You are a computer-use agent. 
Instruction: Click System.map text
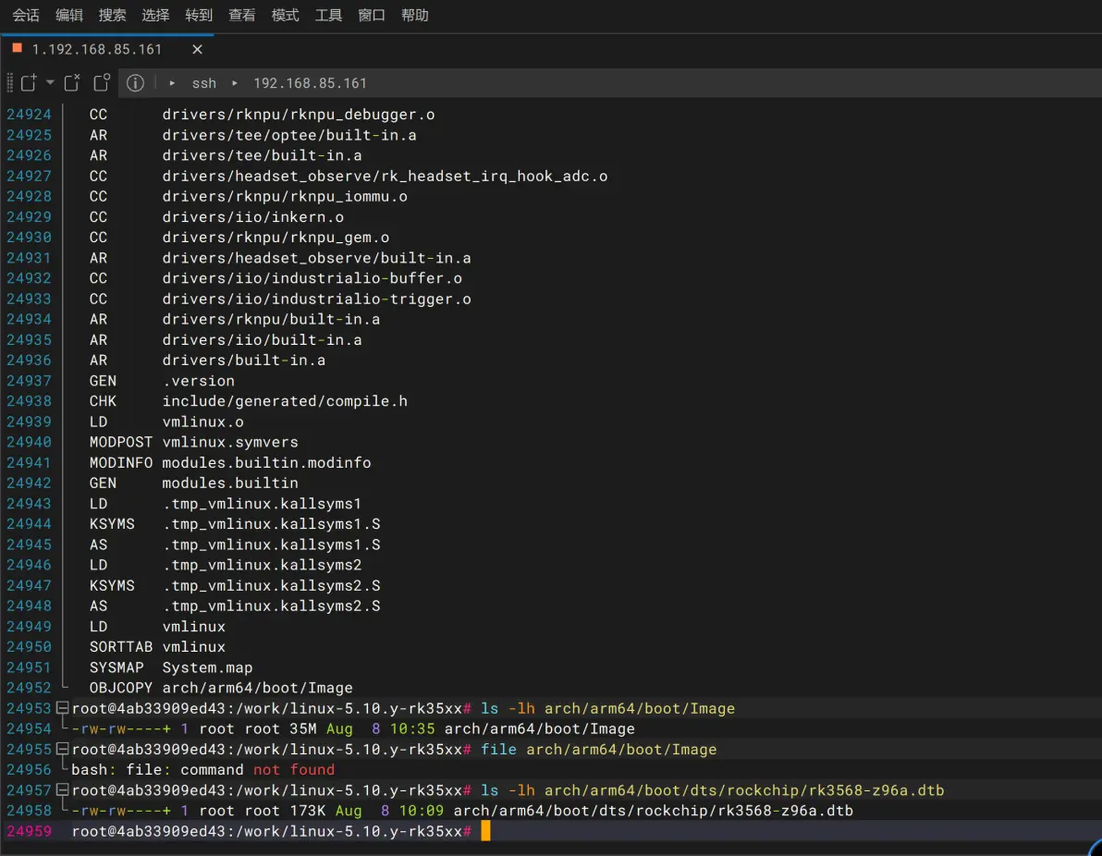[207, 667]
